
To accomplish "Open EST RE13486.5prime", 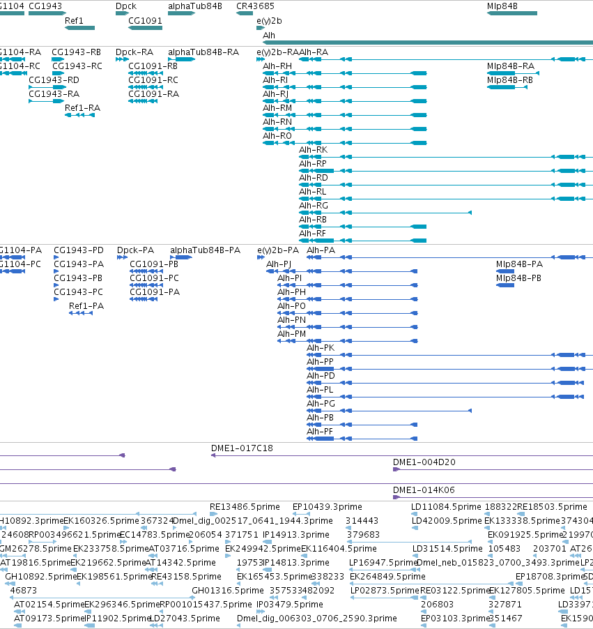I will (x=214, y=514).
